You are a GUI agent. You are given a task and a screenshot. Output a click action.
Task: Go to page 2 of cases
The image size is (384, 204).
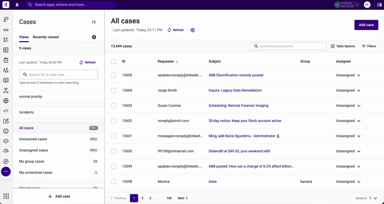point(142,198)
